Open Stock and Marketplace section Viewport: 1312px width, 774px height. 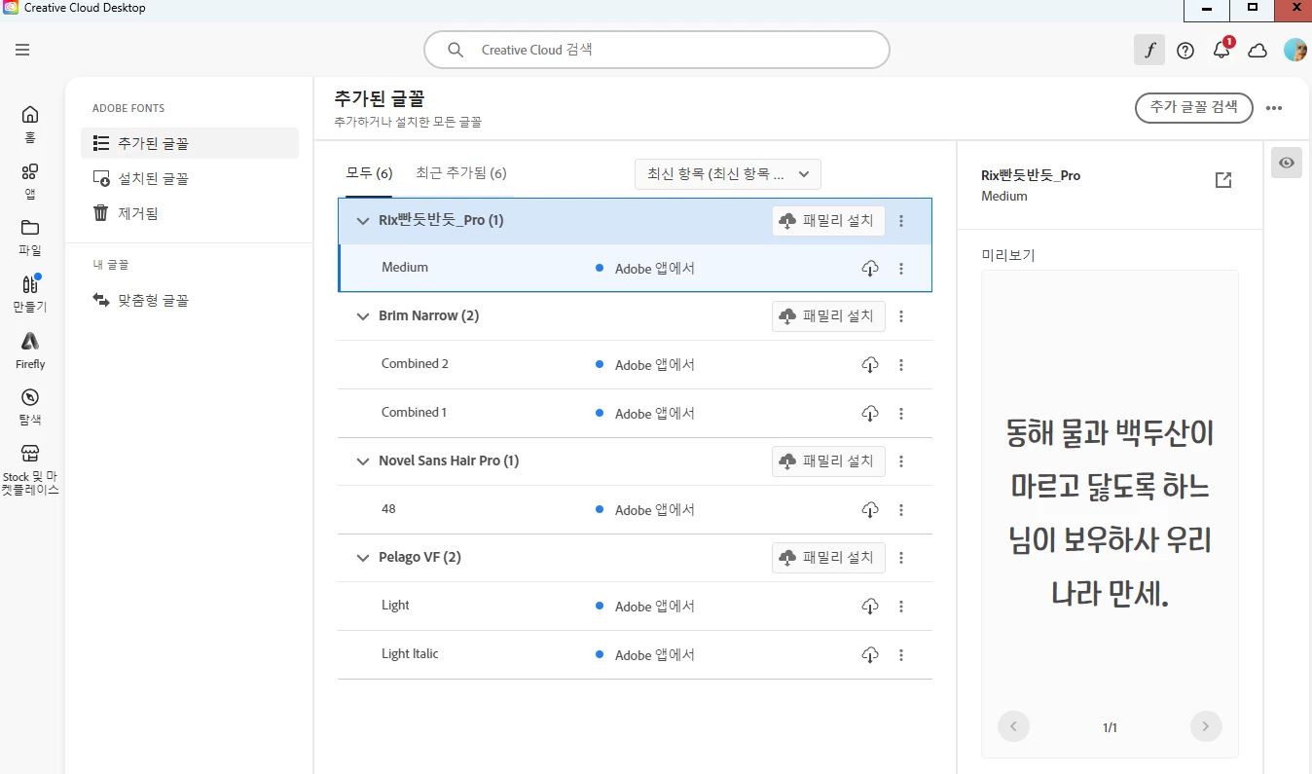(30, 470)
